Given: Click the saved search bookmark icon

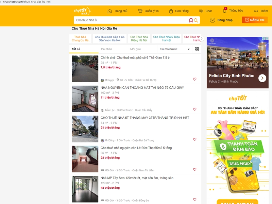Looking at the screenshot, I should 191,20.
